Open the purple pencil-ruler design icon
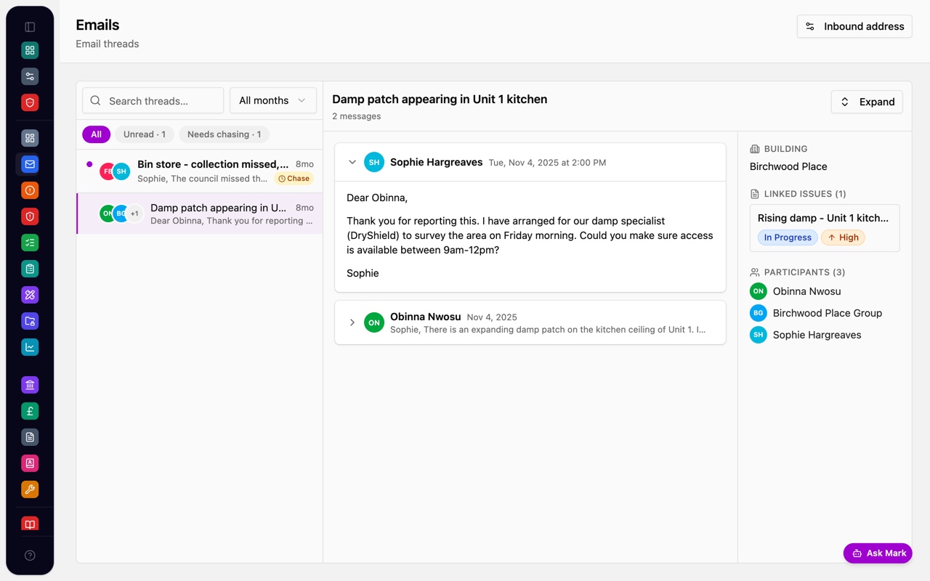Image resolution: width=930 pixels, height=581 pixels. (x=30, y=295)
